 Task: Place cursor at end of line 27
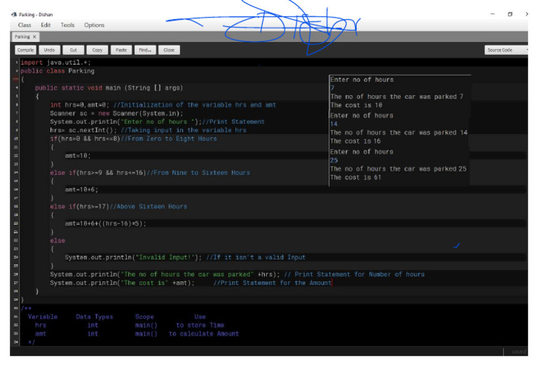point(332,283)
